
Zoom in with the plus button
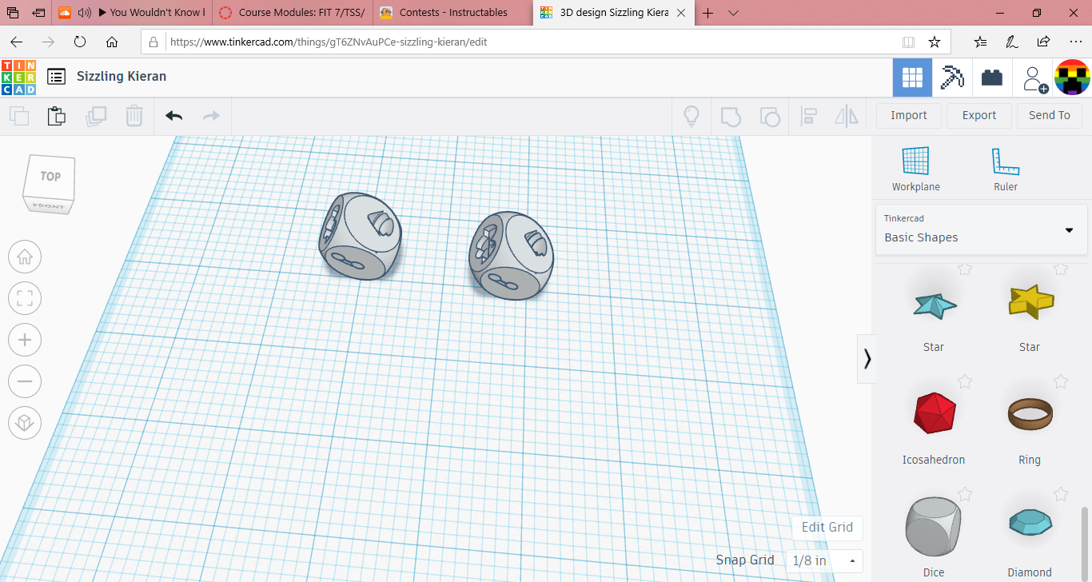[x=25, y=340]
